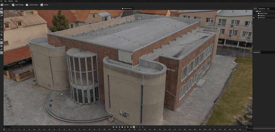Click the timeline ruler at frame 150
275x132 pixels.
tap(154, 130)
